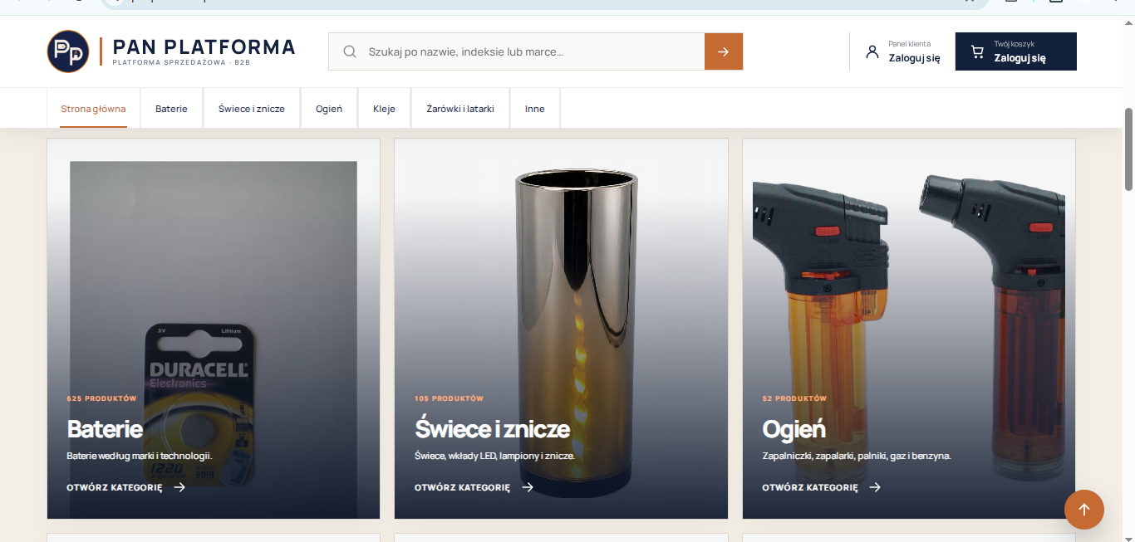Select Żarówki i latarki in the menu
Image resolution: width=1135 pixels, height=542 pixels.
coord(460,109)
